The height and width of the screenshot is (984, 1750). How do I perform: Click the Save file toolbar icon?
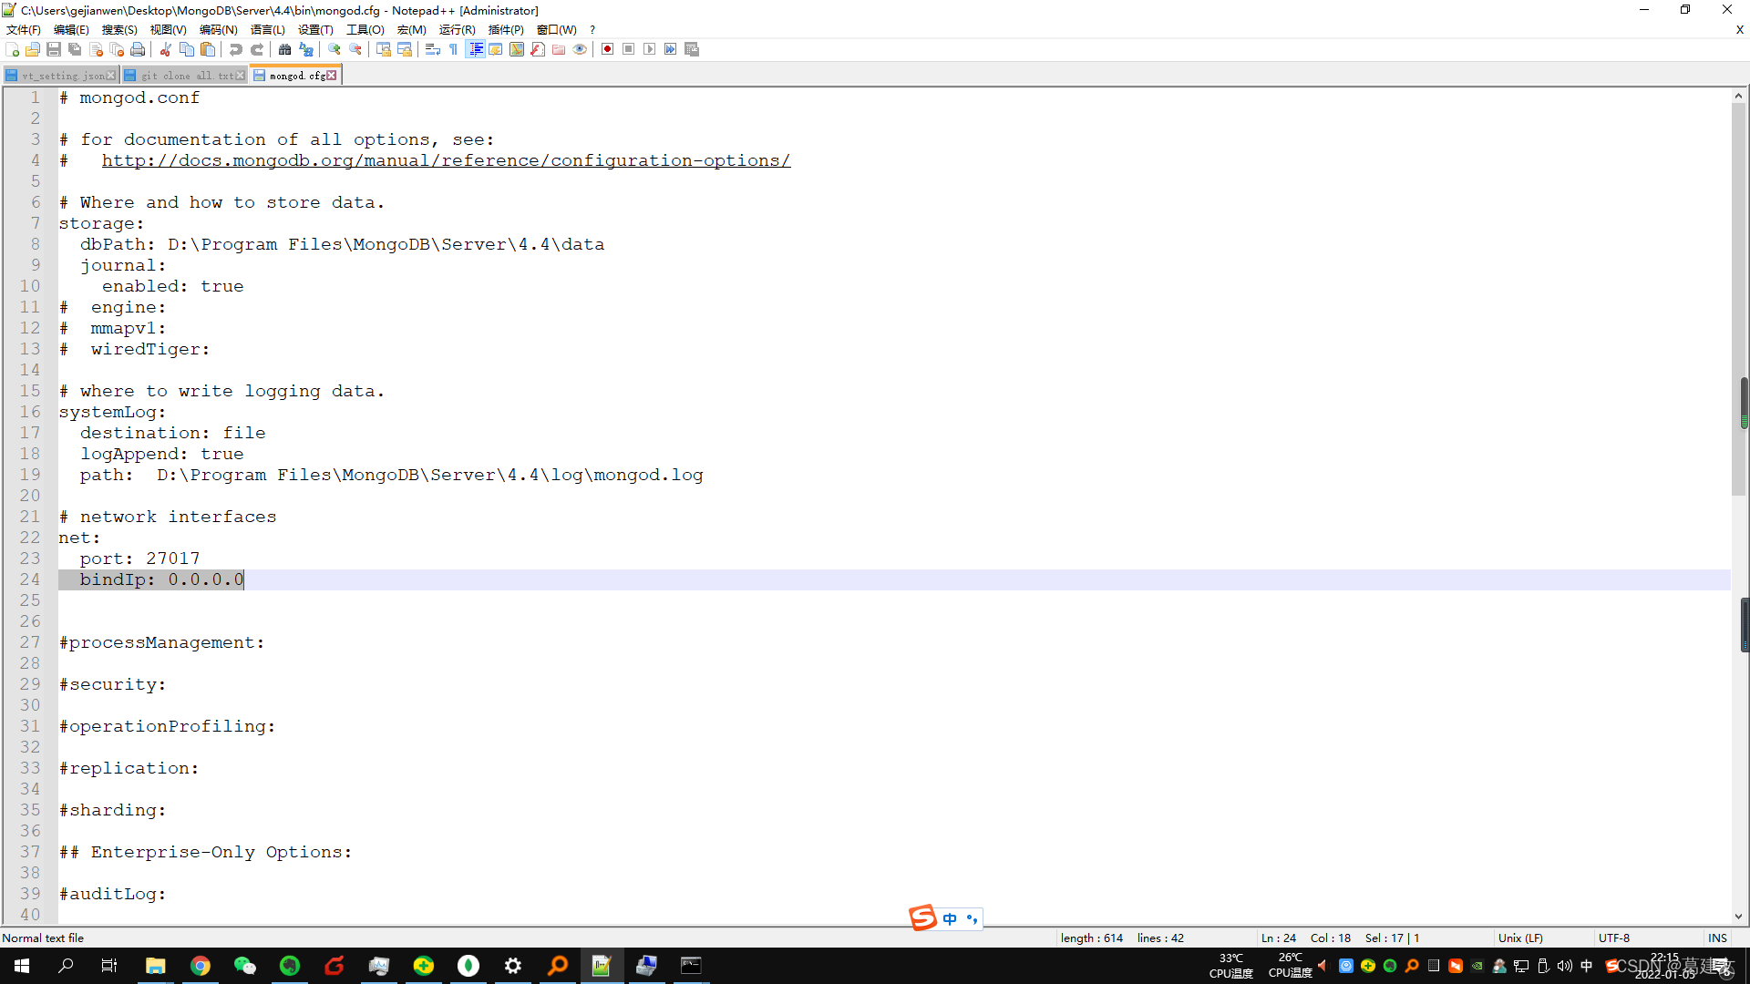tap(54, 49)
